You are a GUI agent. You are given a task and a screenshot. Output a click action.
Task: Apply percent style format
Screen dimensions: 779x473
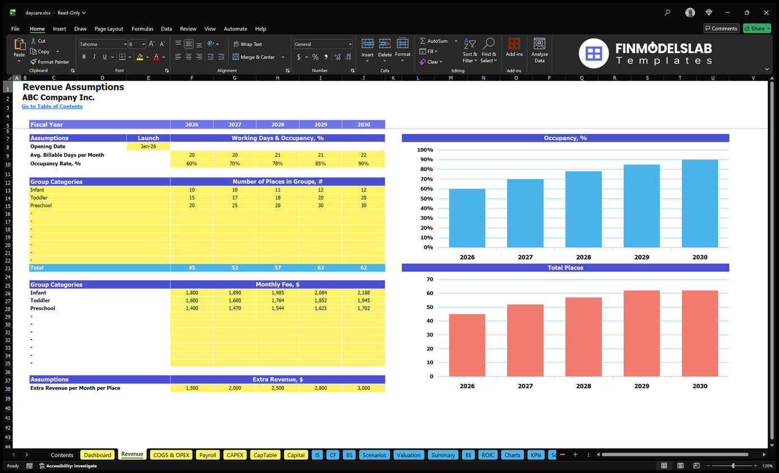[x=316, y=57]
